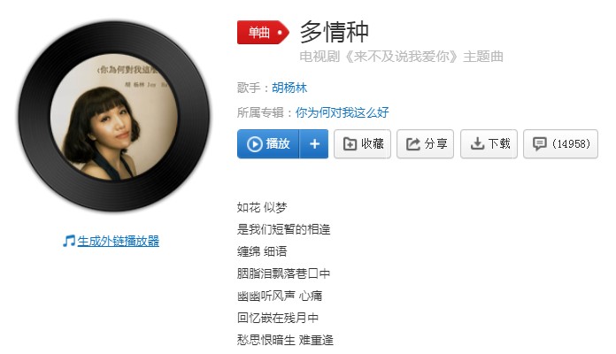Click the play circle icon in 播放 button

coord(255,144)
